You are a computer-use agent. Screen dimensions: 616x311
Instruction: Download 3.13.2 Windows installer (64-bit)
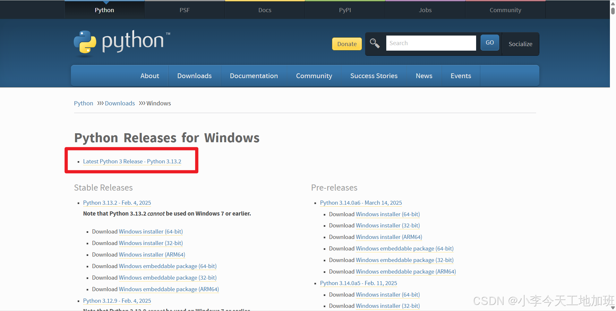click(x=151, y=232)
